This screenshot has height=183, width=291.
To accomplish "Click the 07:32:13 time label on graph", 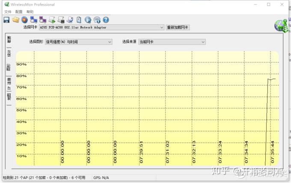I will [194, 152].
